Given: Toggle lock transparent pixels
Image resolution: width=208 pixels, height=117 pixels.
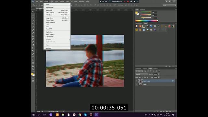Looking at the screenshot, I should click(140, 77).
